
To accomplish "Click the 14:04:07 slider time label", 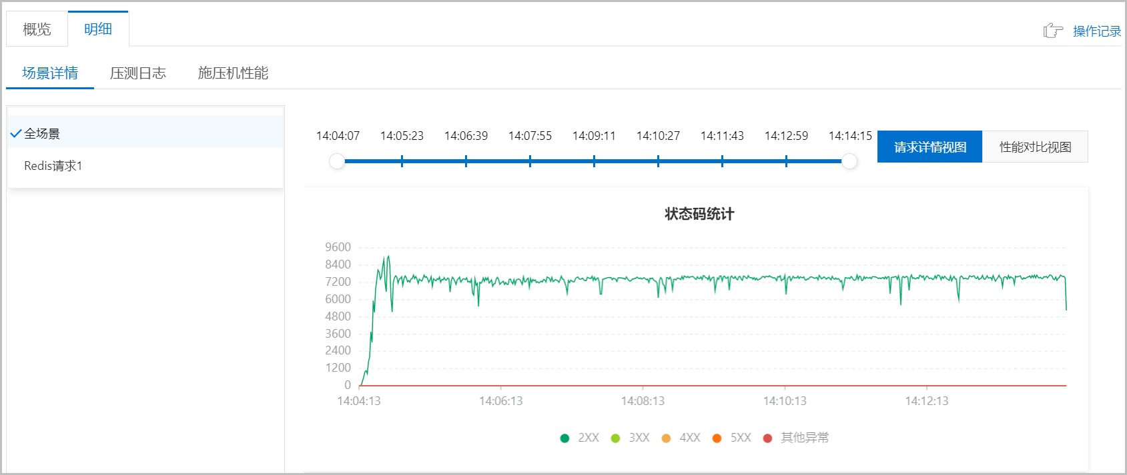I will [x=338, y=136].
